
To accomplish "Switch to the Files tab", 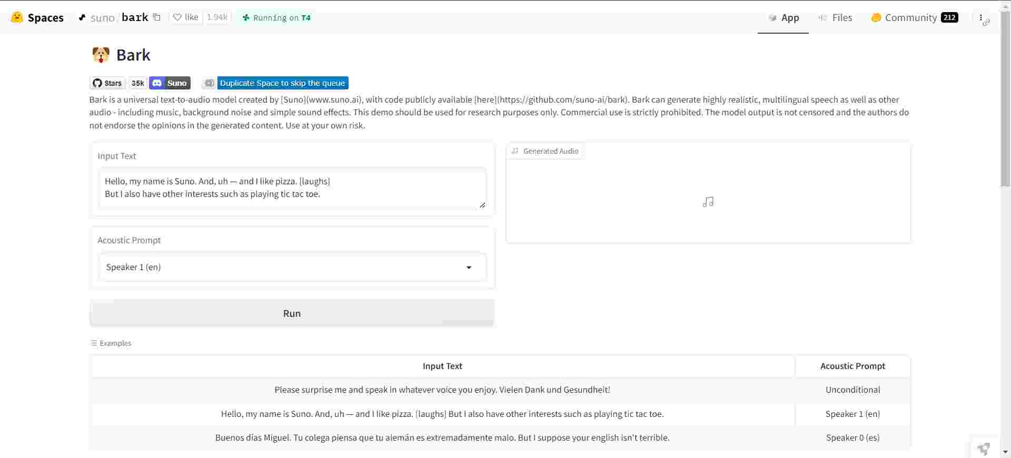I will (835, 17).
